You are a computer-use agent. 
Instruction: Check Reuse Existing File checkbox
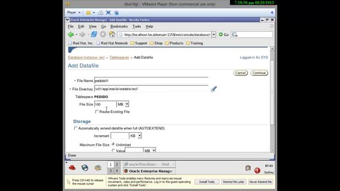97,112
